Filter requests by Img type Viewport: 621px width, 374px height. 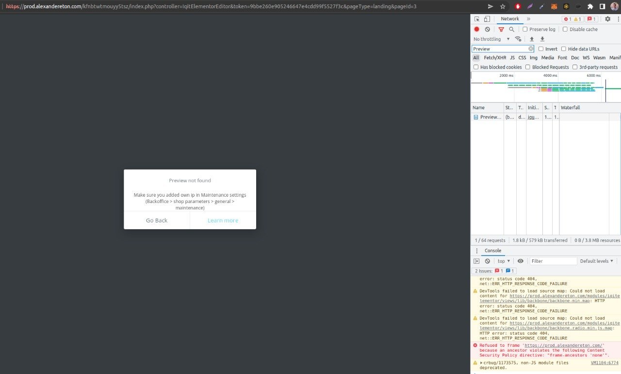534,58
